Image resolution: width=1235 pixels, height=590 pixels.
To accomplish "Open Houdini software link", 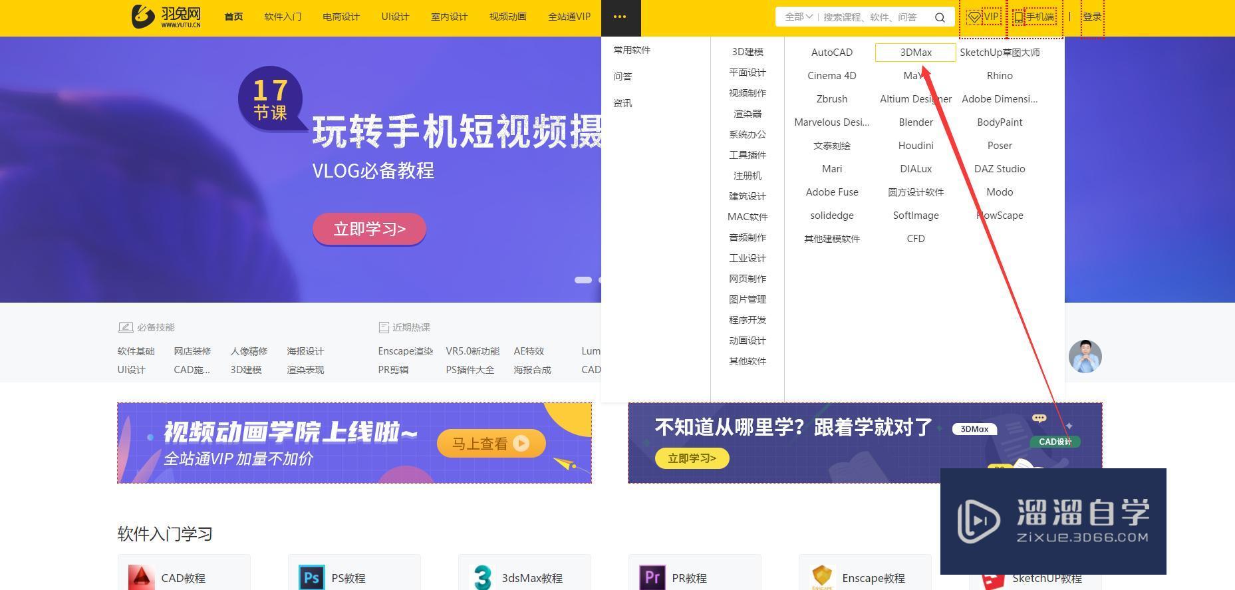I will tap(916, 146).
